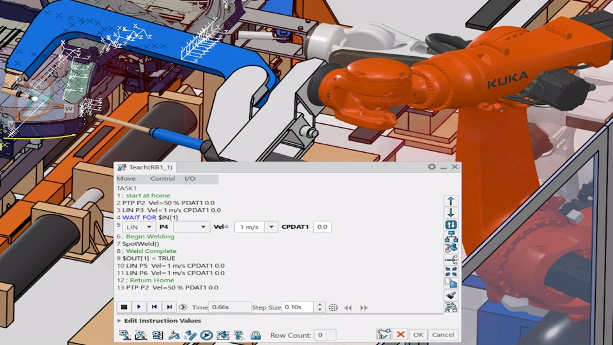613x345 pixels.
Task: Open the Move menu
Action: click(x=126, y=178)
